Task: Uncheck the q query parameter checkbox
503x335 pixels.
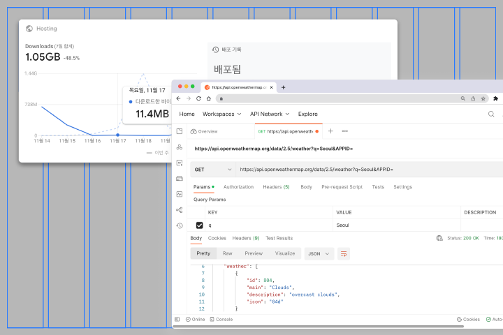Action: coord(200,225)
